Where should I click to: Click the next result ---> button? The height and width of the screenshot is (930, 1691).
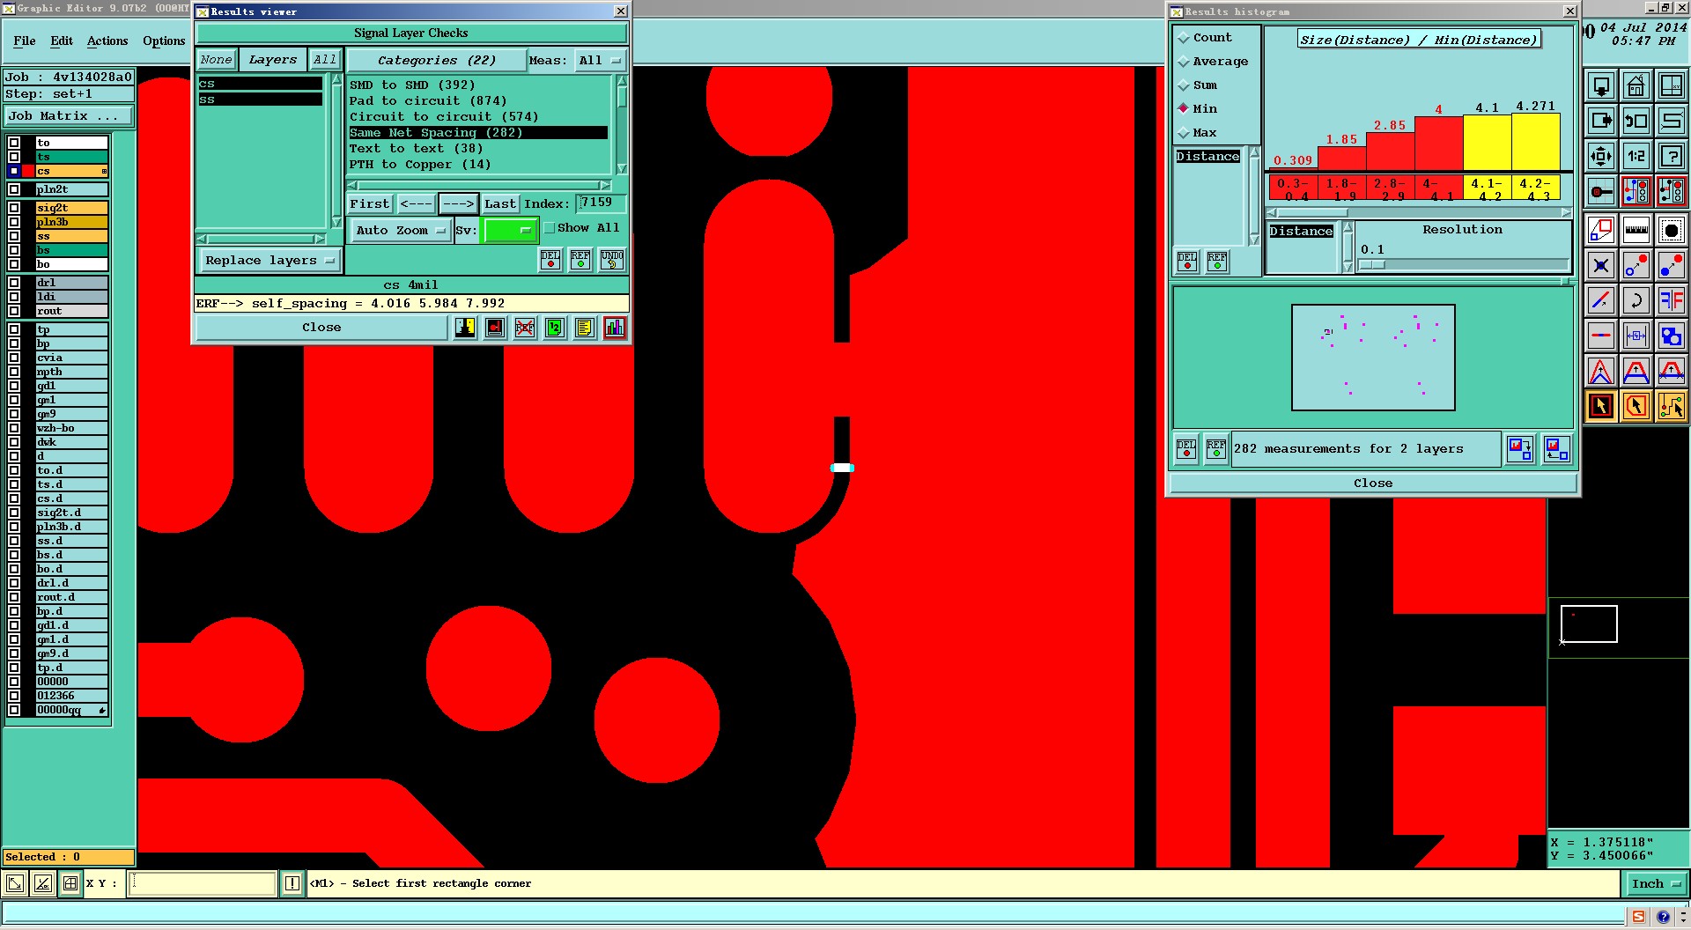pyautogui.click(x=458, y=204)
